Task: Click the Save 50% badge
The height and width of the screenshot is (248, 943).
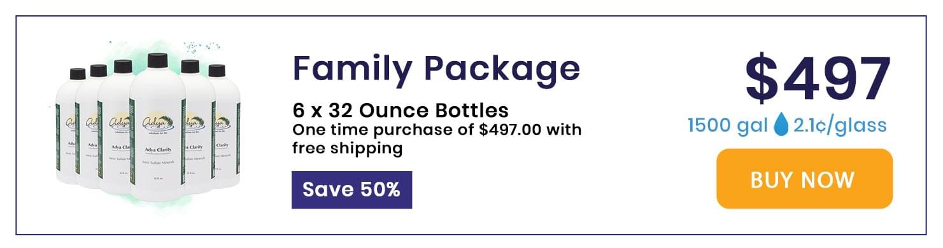Action: (x=351, y=189)
